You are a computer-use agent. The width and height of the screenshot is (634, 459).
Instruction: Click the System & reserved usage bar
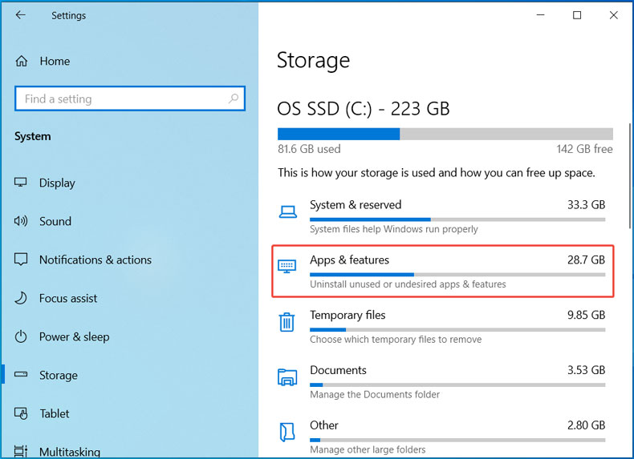coord(457,219)
